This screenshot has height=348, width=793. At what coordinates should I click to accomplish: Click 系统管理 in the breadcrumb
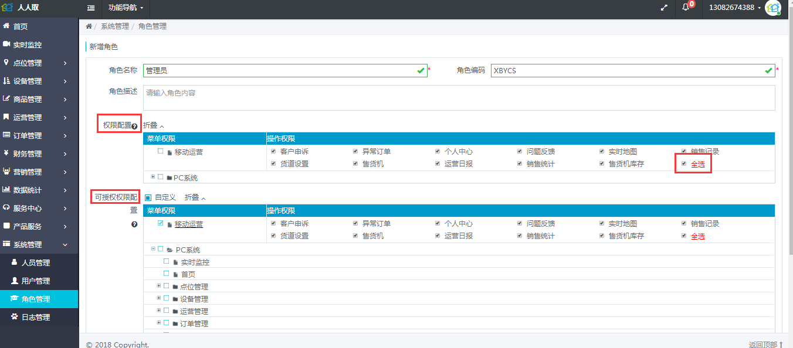[115, 26]
